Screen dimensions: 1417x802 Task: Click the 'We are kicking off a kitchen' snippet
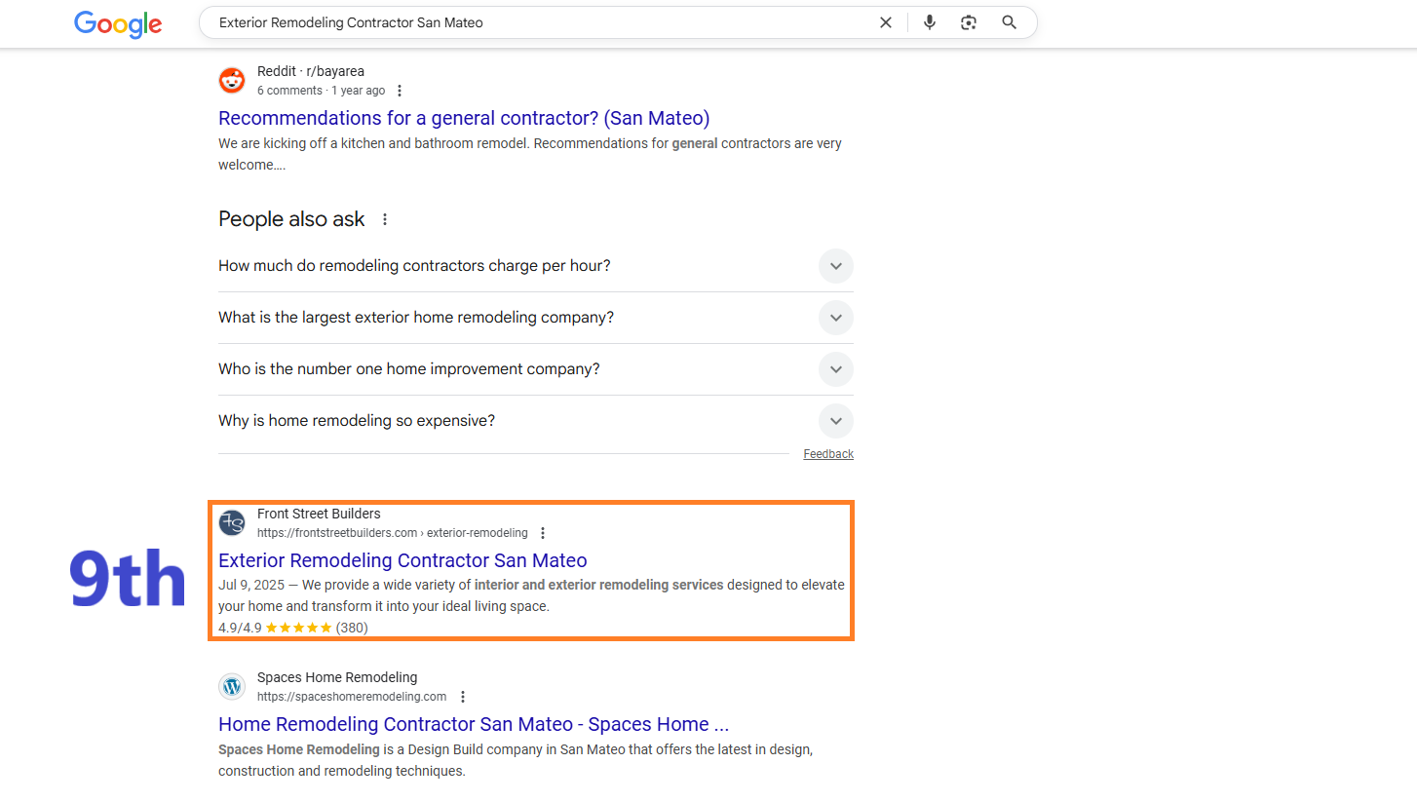530,154
